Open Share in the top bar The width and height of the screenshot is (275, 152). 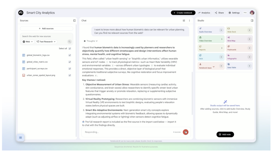click(219, 13)
